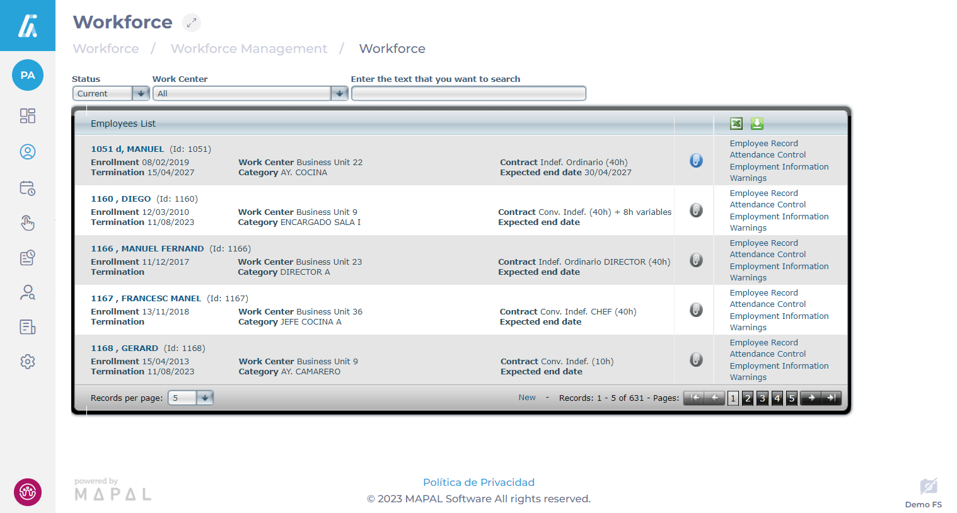
Task: Open the touch/clock-in hand icon
Action: [x=28, y=222]
